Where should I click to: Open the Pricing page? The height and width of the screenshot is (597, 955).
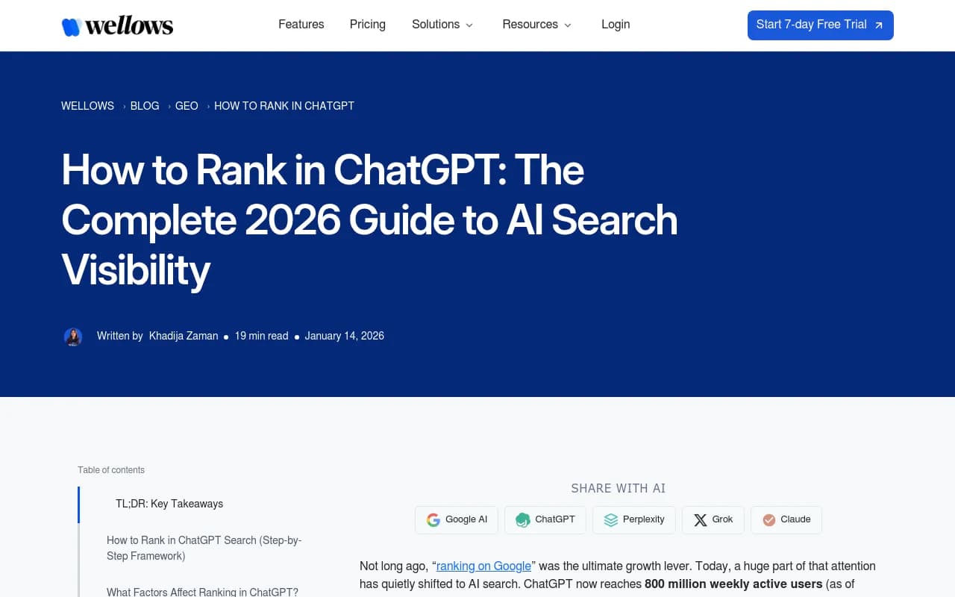367,25
